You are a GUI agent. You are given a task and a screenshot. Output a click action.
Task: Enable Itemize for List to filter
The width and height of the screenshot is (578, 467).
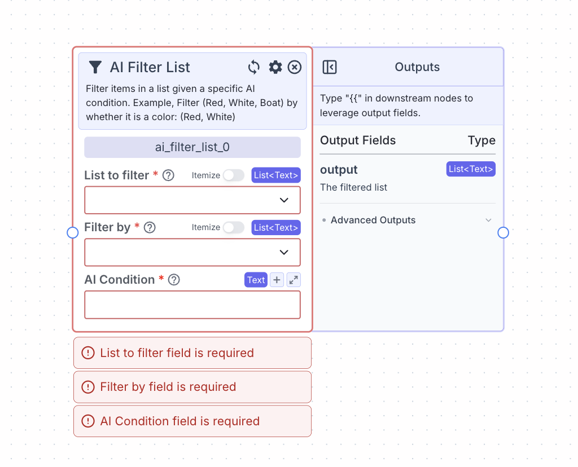[234, 175]
